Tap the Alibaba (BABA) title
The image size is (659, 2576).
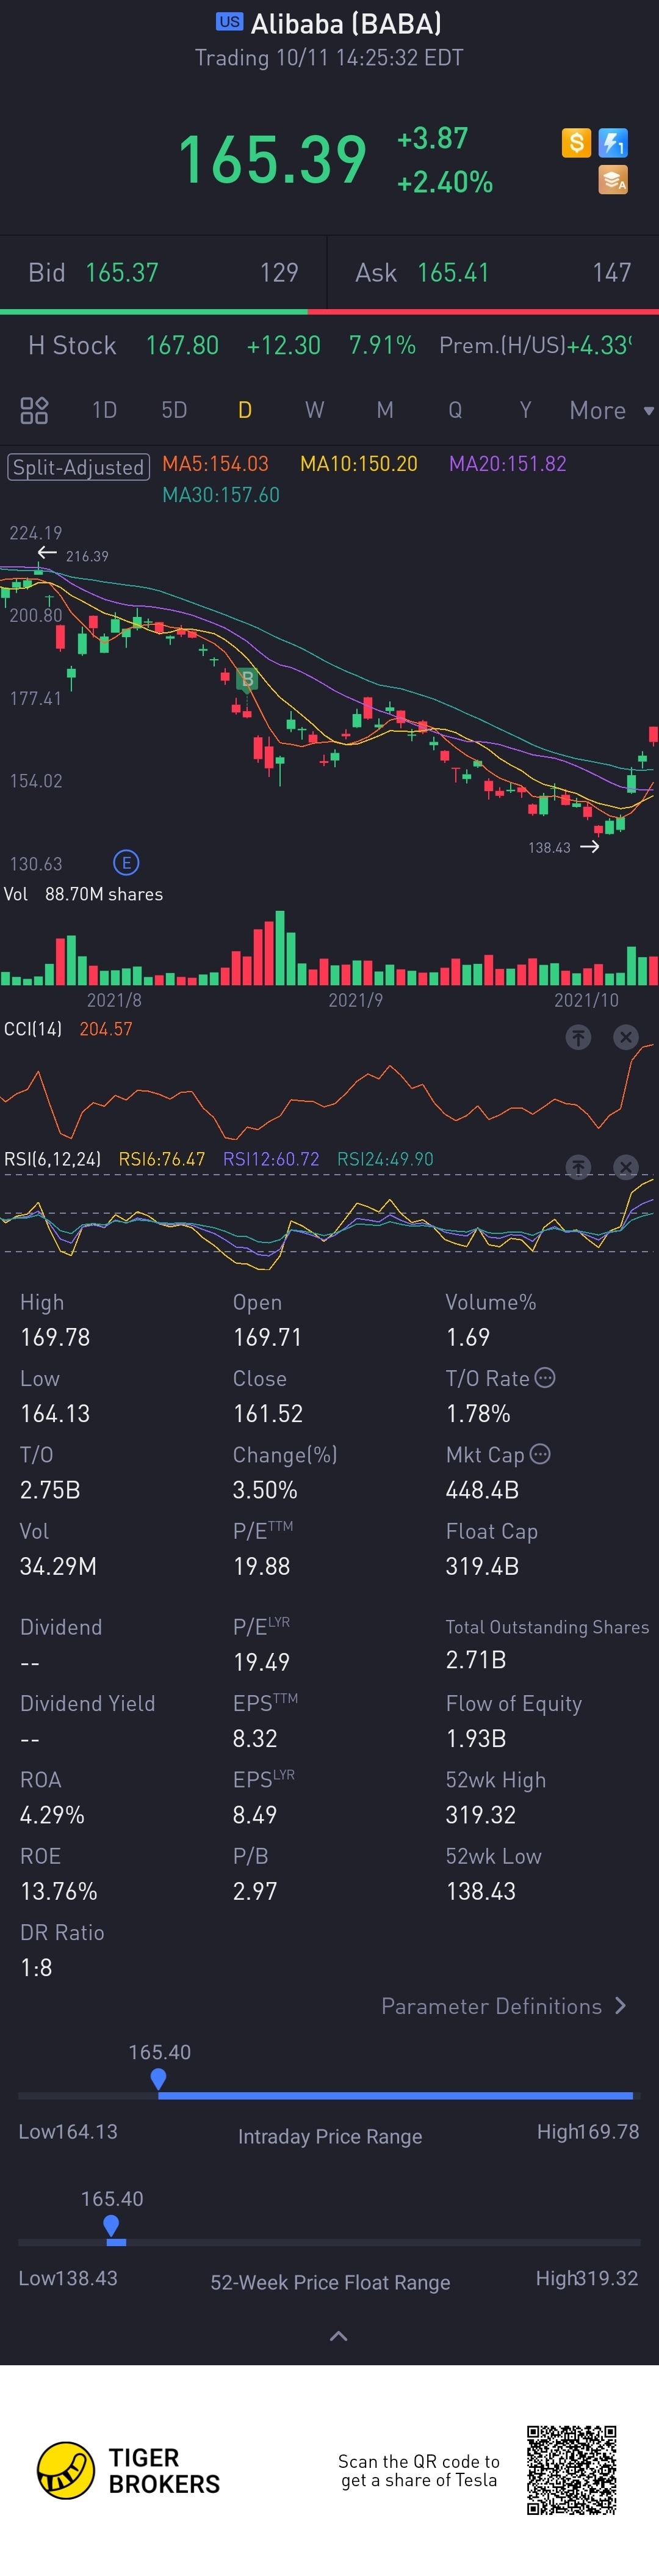click(x=345, y=23)
